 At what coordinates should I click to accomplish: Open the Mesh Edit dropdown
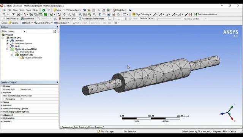click(x=62, y=23)
